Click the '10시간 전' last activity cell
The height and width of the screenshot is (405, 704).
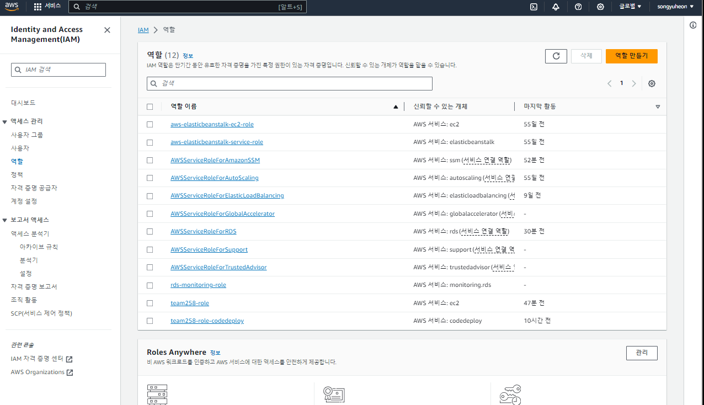537,321
